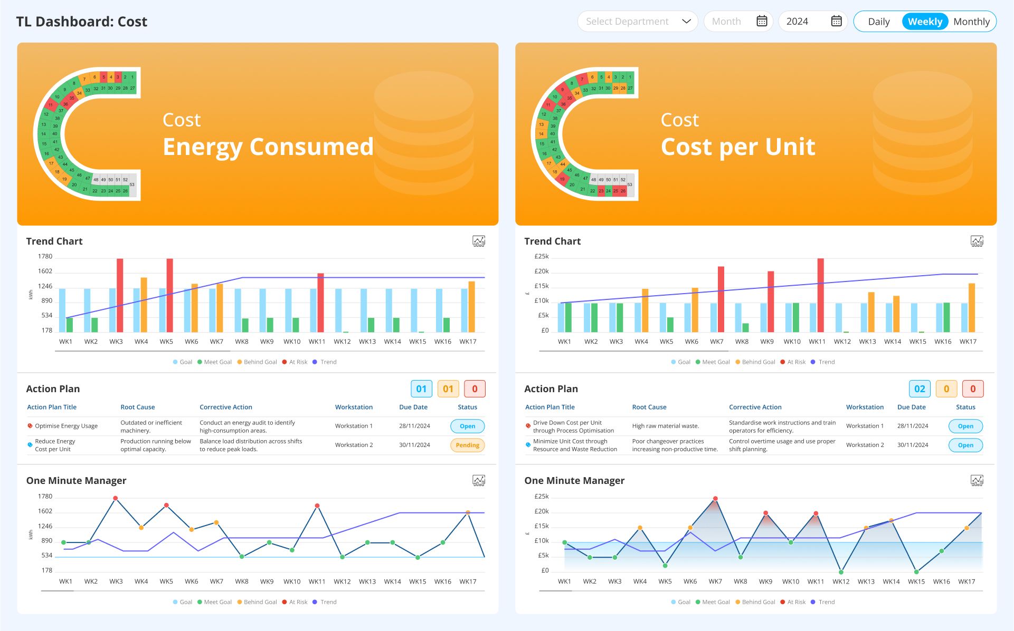This screenshot has width=1014, height=631.
Task: Click the calendar icon next to Month field
Action: pyautogui.click(x=762, y=21)
